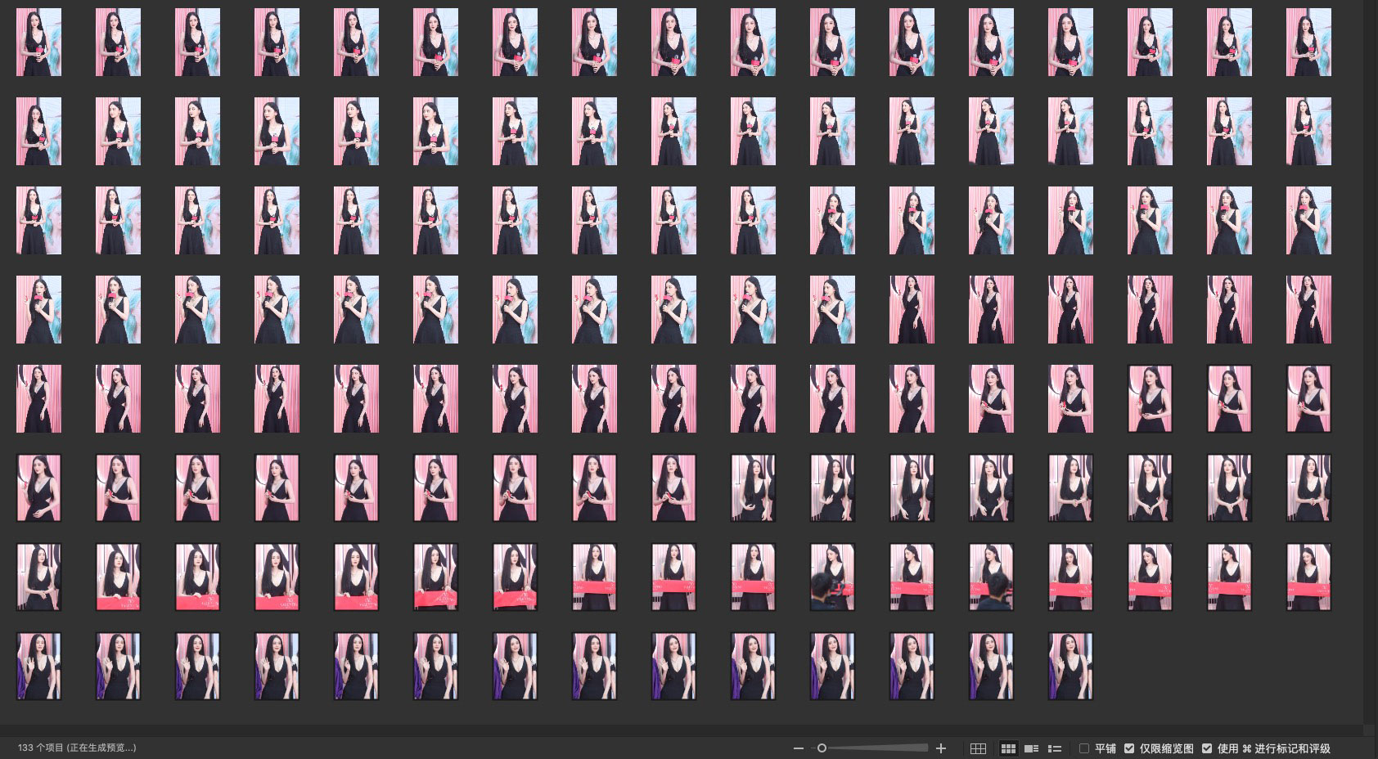
Task: Enable the 平铺 checkbox
Action: pos(1084,748)
